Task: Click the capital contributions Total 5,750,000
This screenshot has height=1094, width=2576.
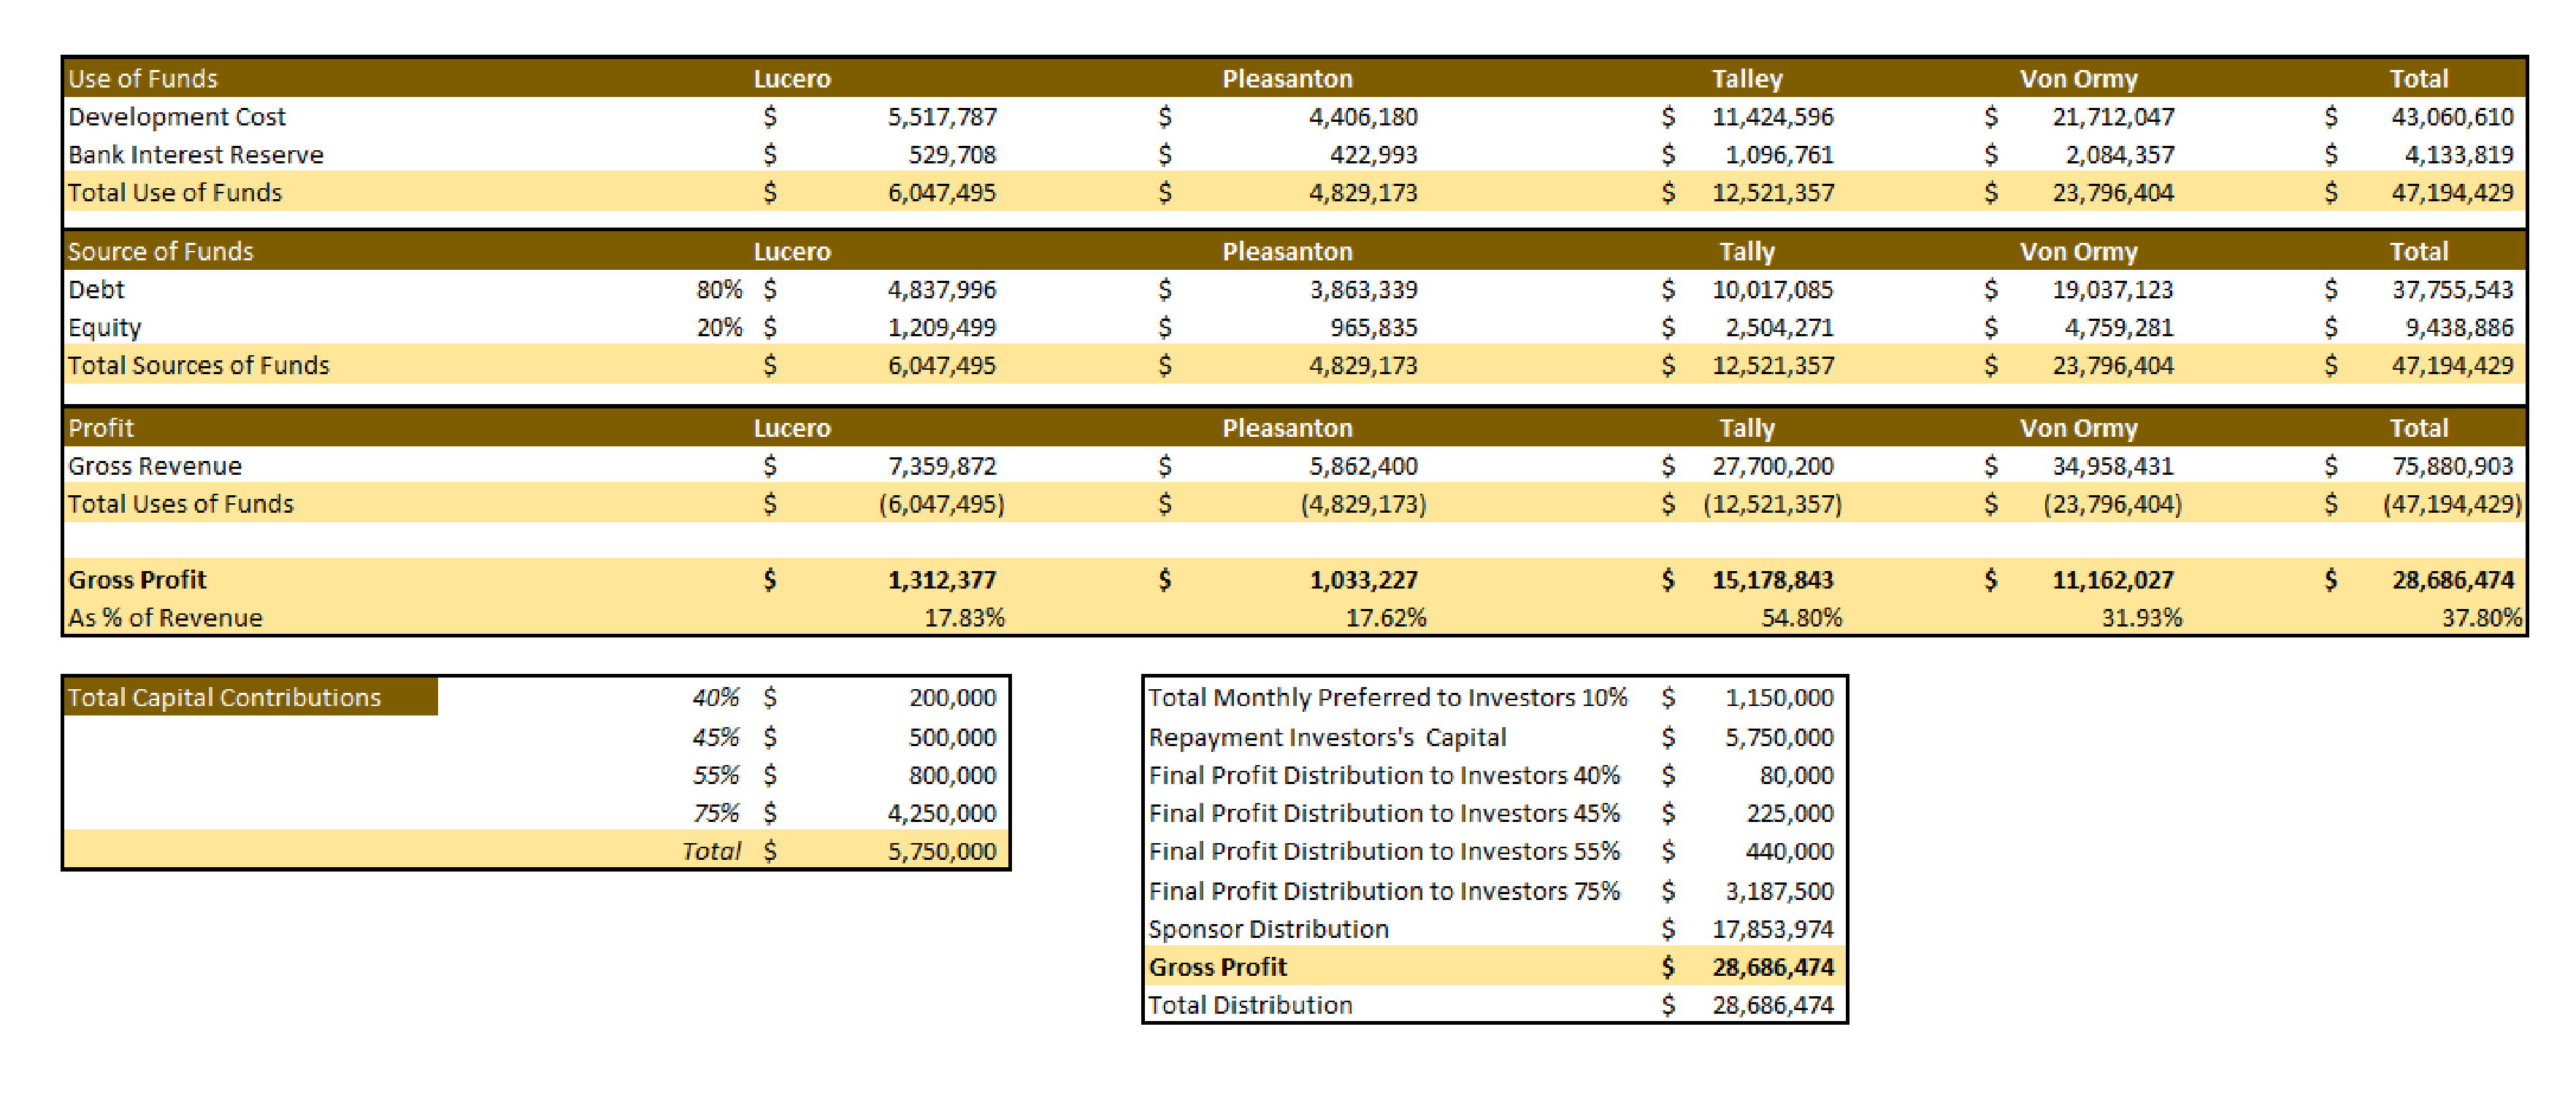Action: pyautogui.click(x=942, y=851)
